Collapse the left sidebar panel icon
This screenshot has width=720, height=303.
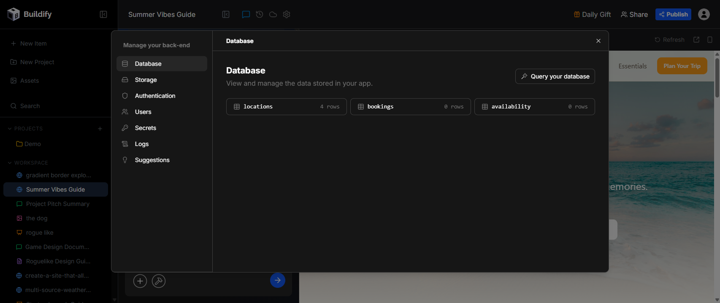[x=103, y=14]
